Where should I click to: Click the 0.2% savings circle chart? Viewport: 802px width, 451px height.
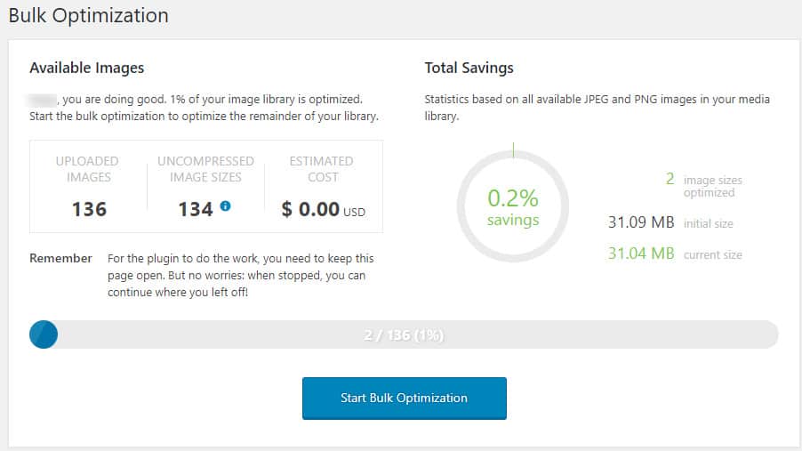coord(513,206)
